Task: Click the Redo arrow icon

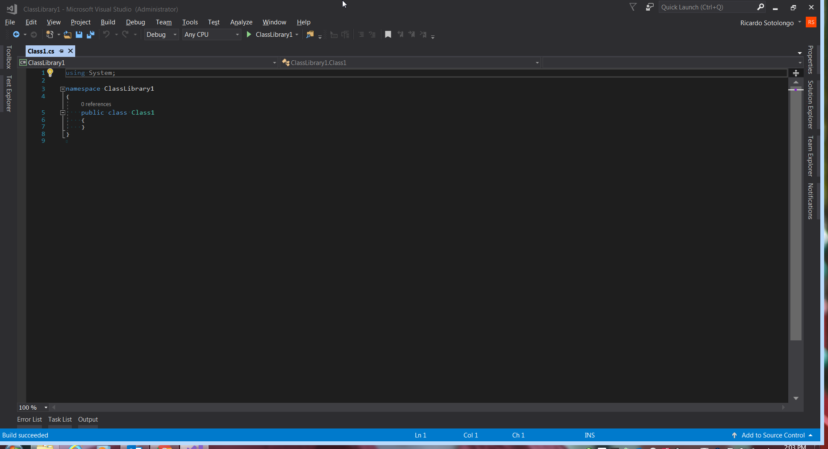Action: (x=125, y=34)
